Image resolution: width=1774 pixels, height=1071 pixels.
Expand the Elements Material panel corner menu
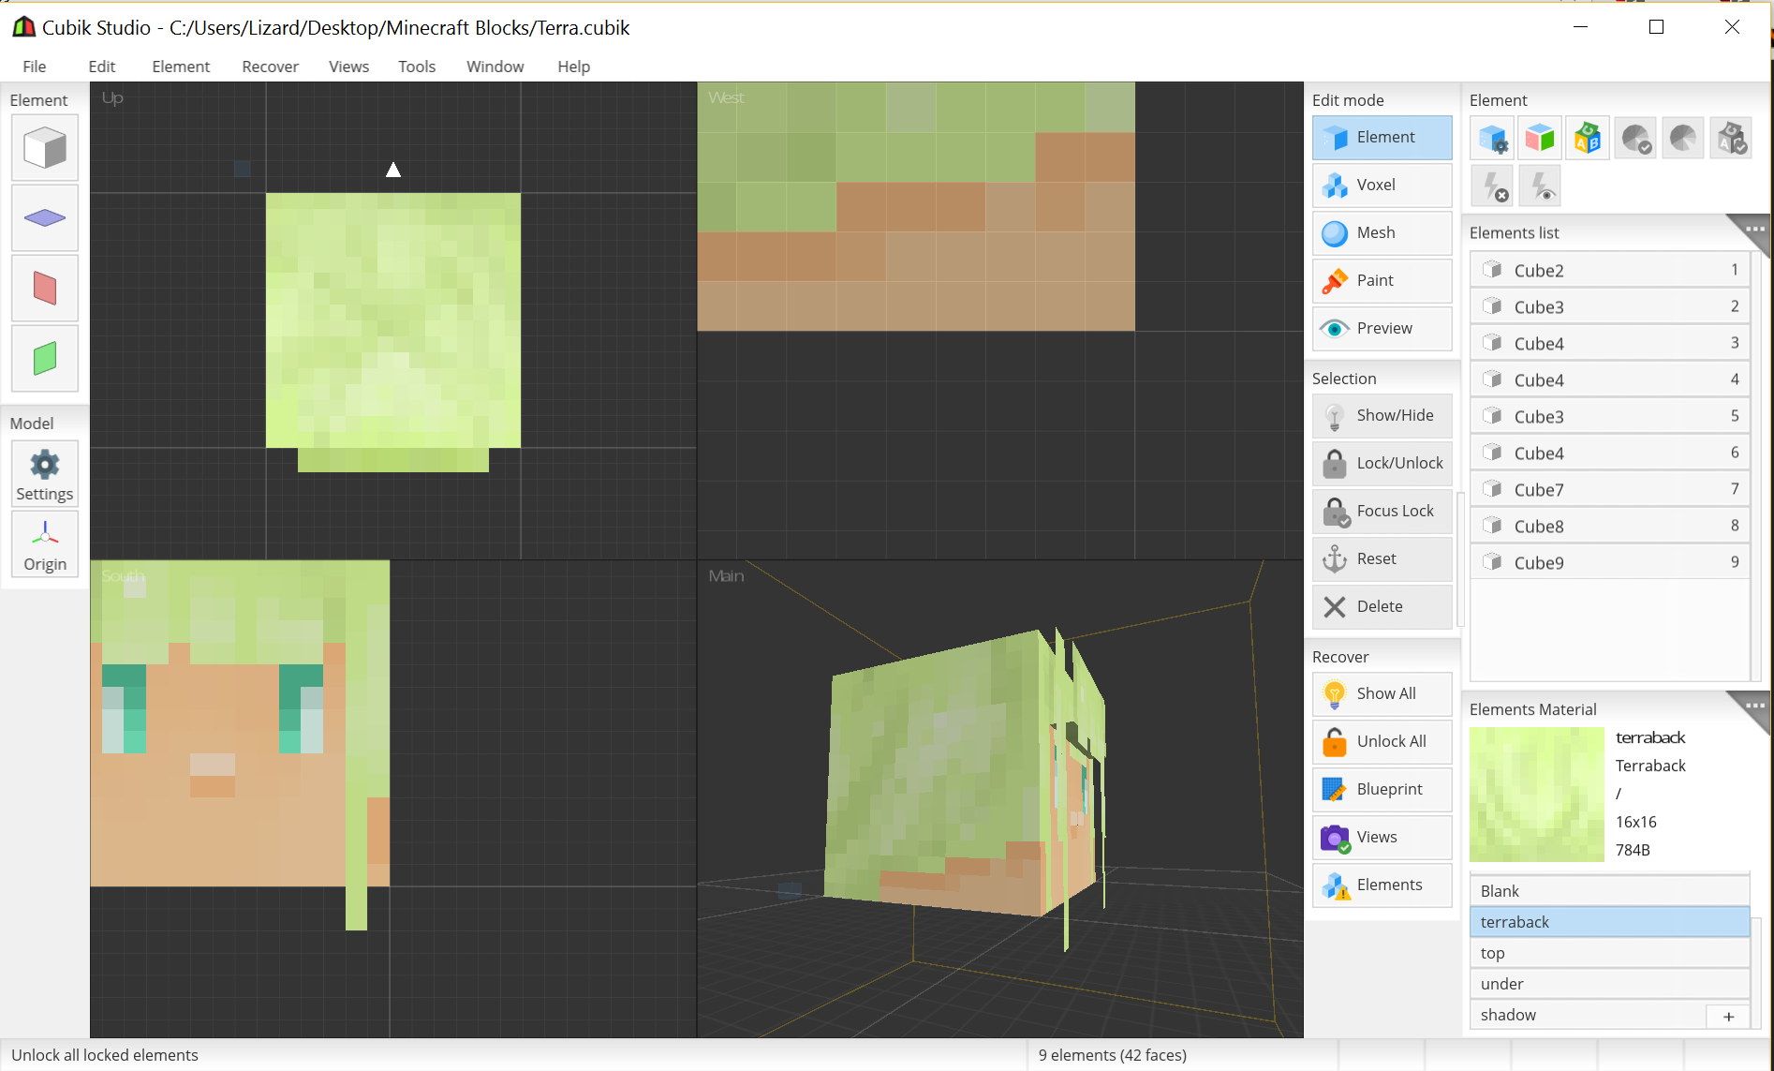coord(1753,705)
